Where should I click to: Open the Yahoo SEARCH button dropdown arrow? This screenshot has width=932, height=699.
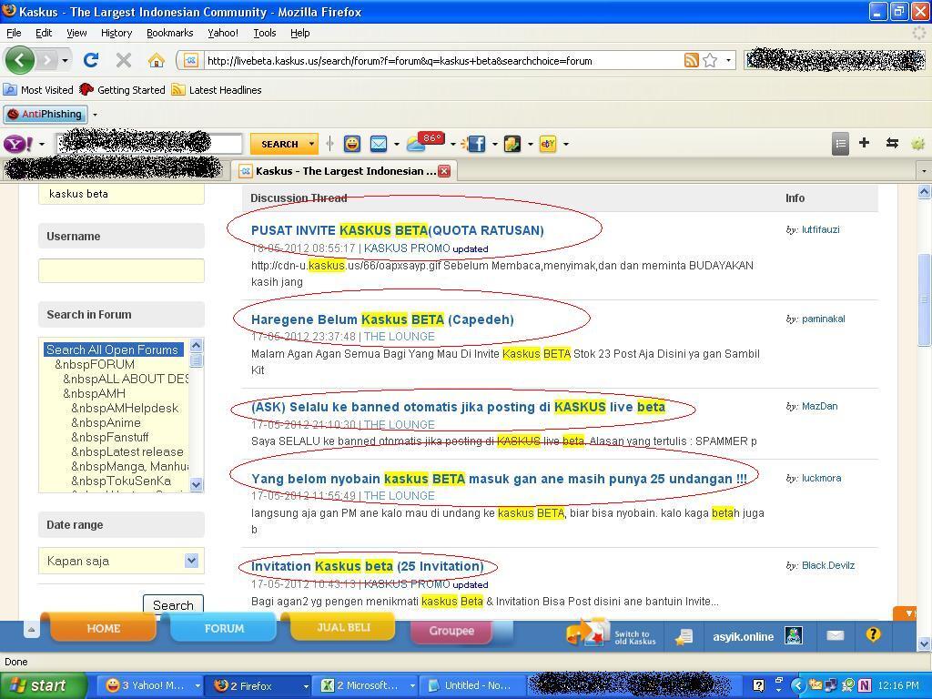[311, 144]
